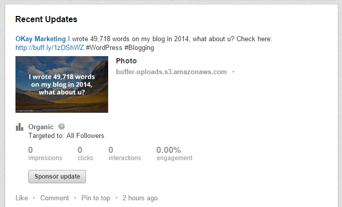Click the Photo title heading
This screenshot has width=342, height=207.
pos(126,61)
